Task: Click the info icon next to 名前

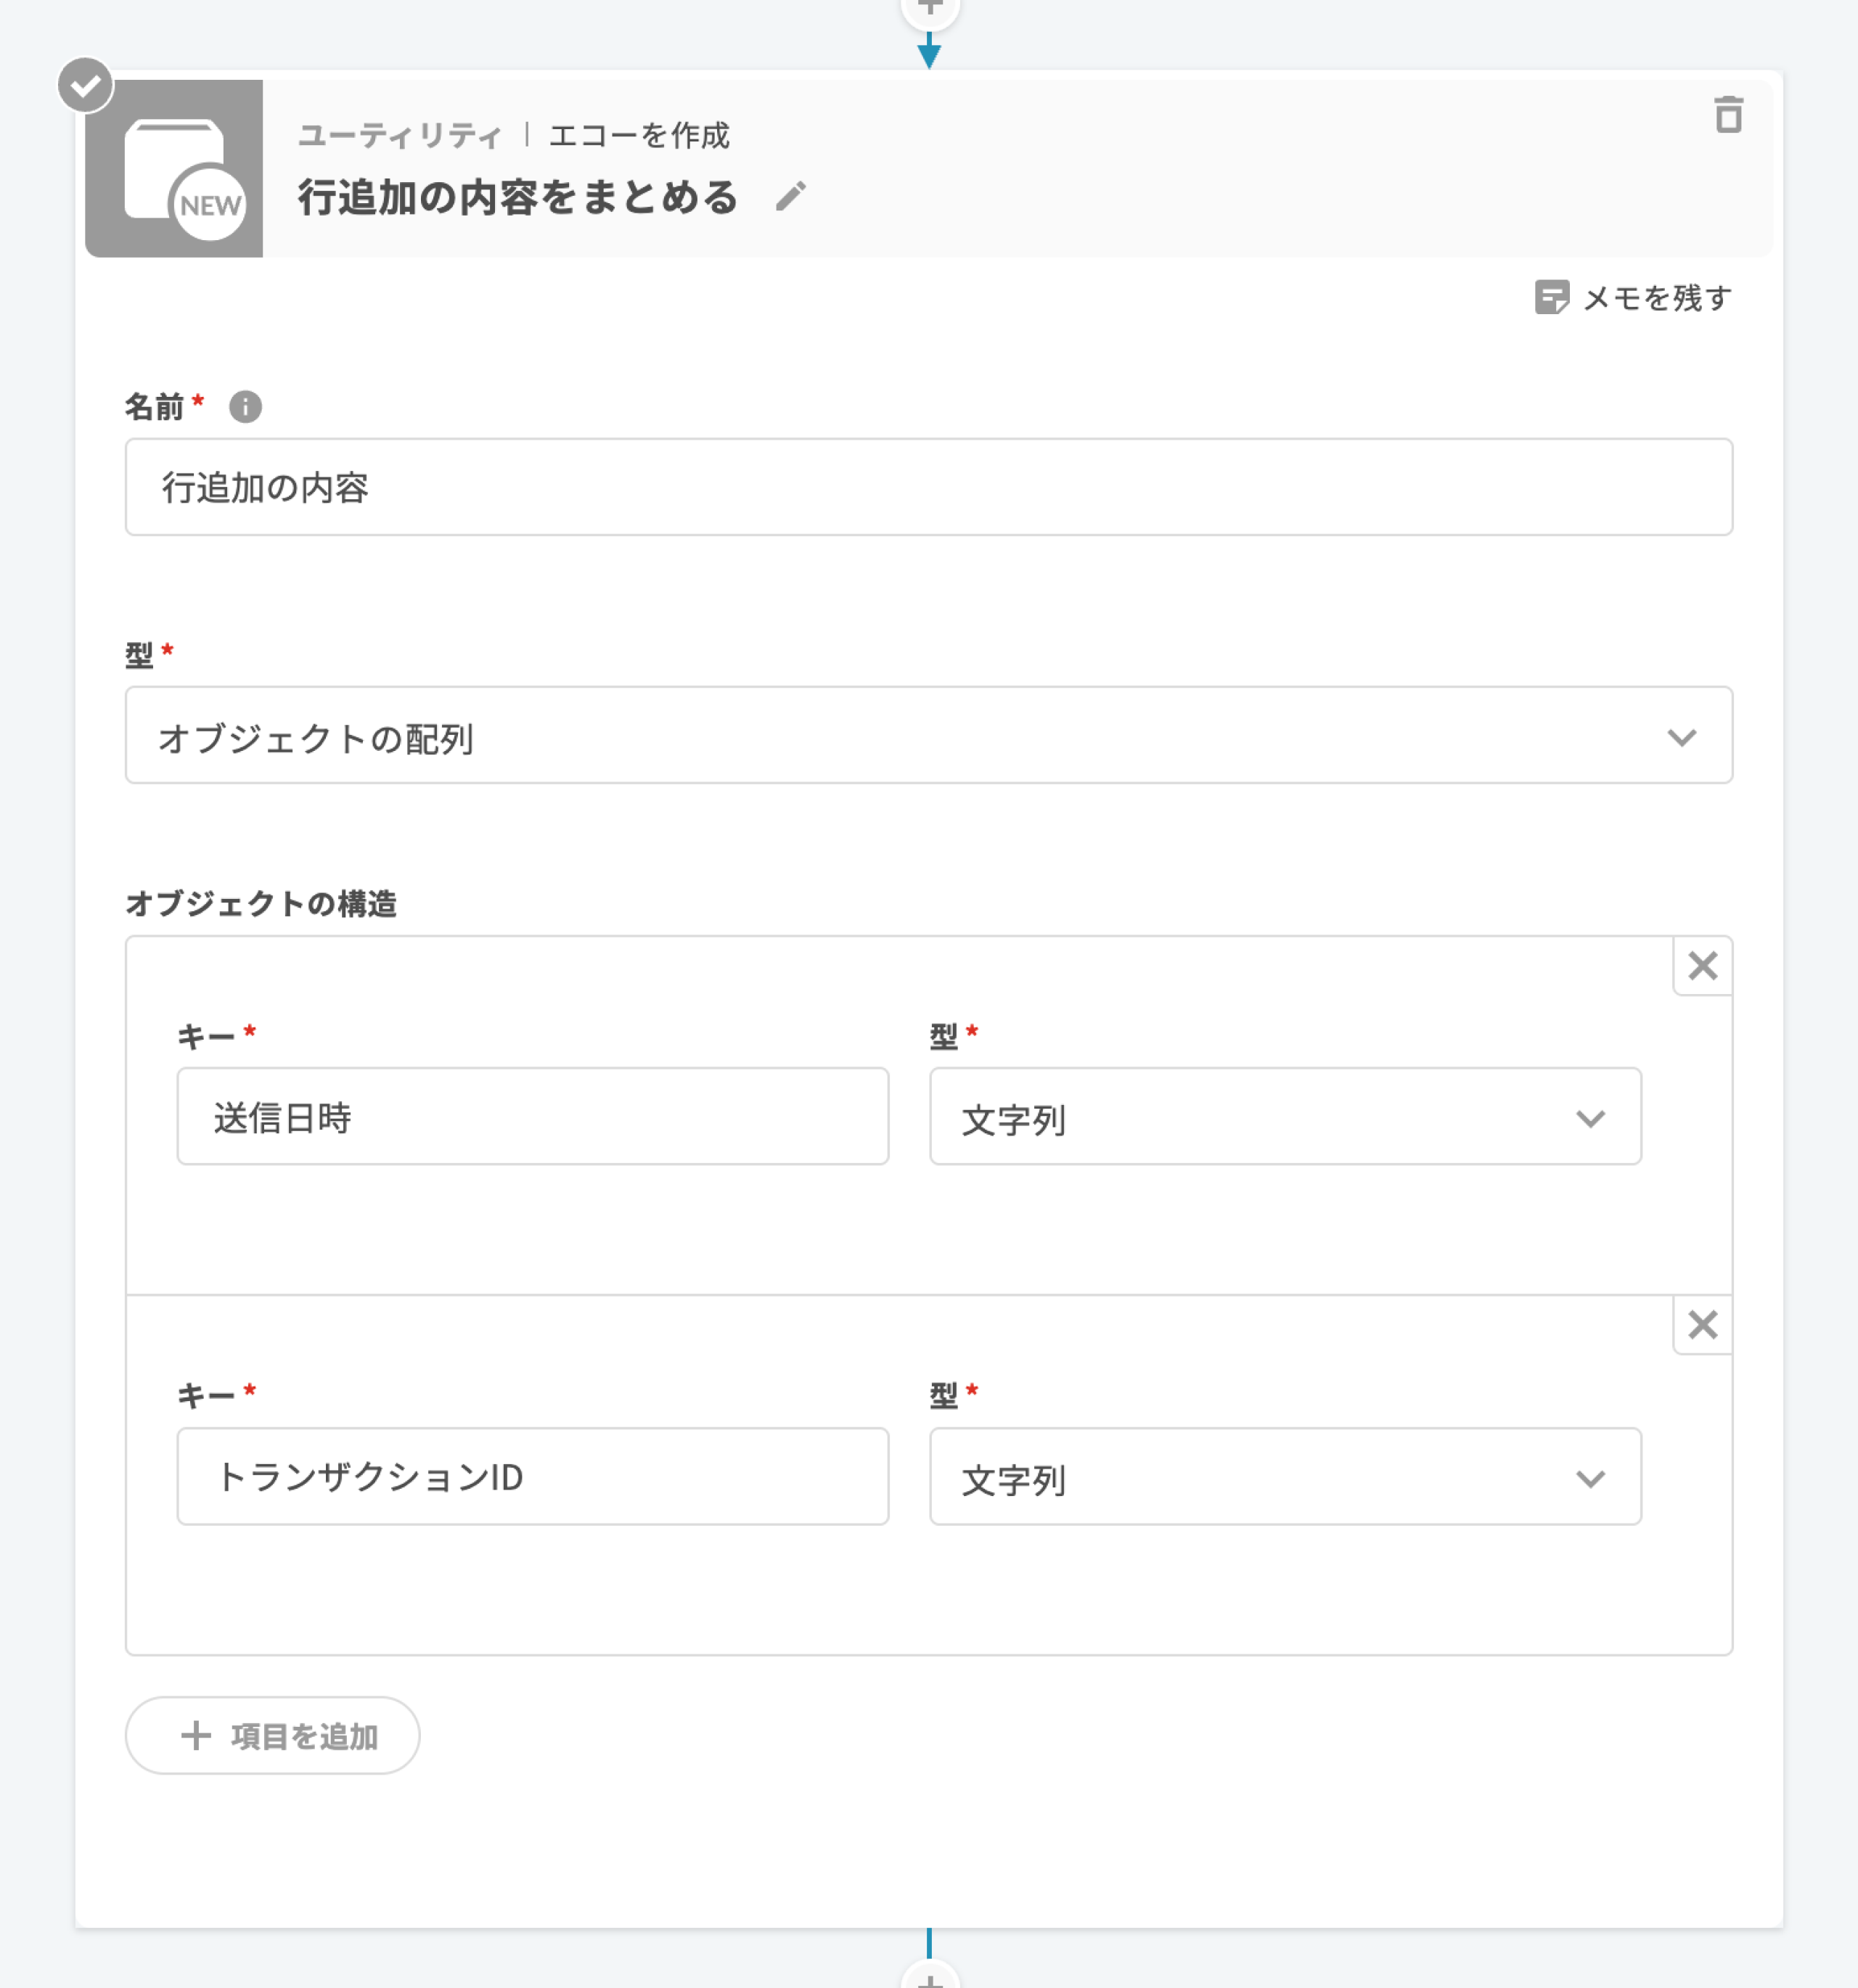Action: point(245,407)
